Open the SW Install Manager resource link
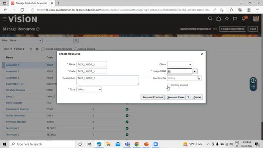 click(16, 122)
